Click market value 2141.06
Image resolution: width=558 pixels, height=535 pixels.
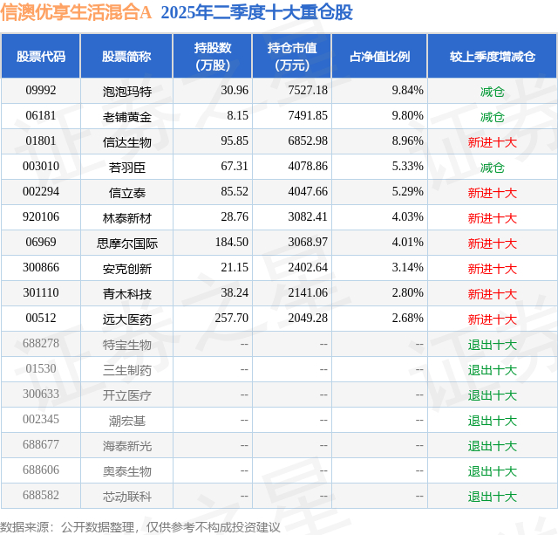point(308,292)
